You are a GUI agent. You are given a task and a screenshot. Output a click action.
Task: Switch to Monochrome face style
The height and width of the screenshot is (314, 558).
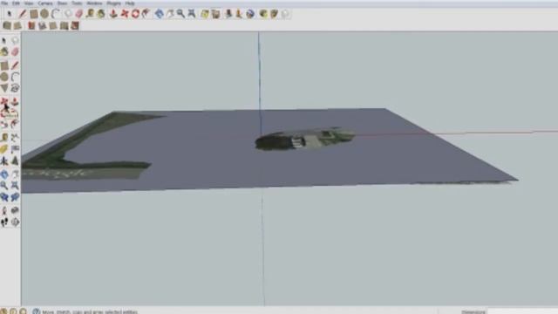pos(75,25)
